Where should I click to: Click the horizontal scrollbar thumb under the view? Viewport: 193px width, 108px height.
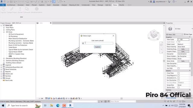(x=122, y=98)
